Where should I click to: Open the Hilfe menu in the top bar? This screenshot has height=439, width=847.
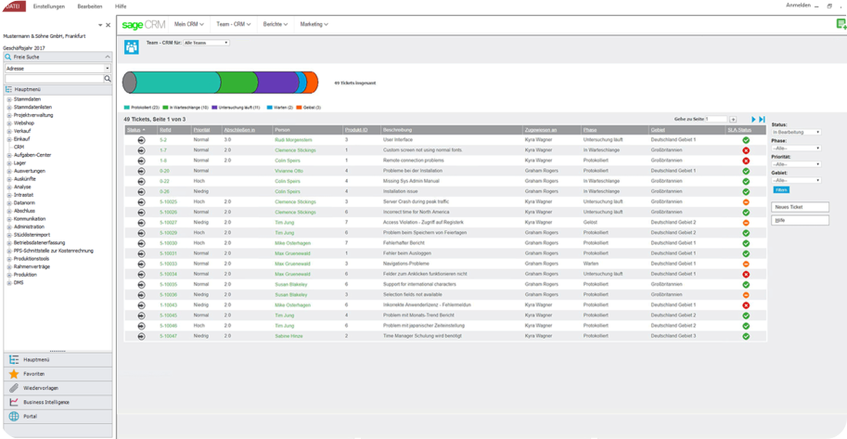click(121, 6)
